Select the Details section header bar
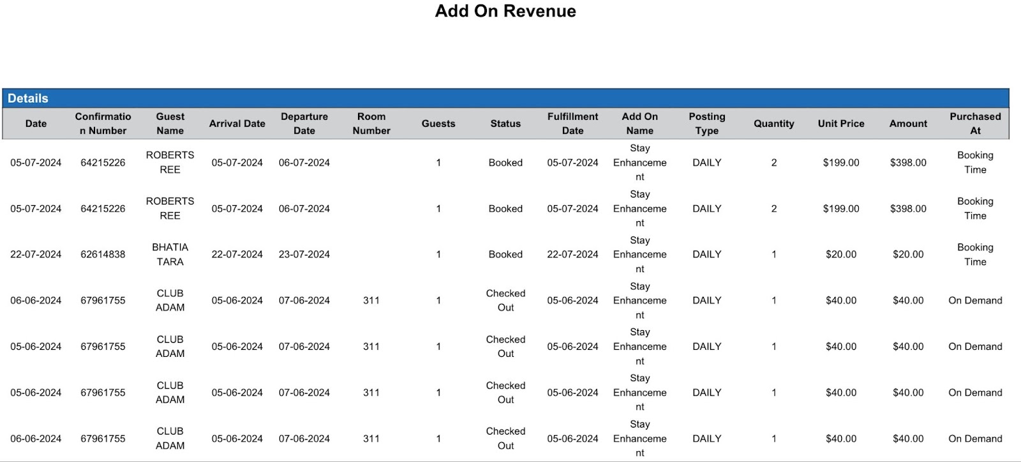The image size is (1021, 462). point(505,98)
